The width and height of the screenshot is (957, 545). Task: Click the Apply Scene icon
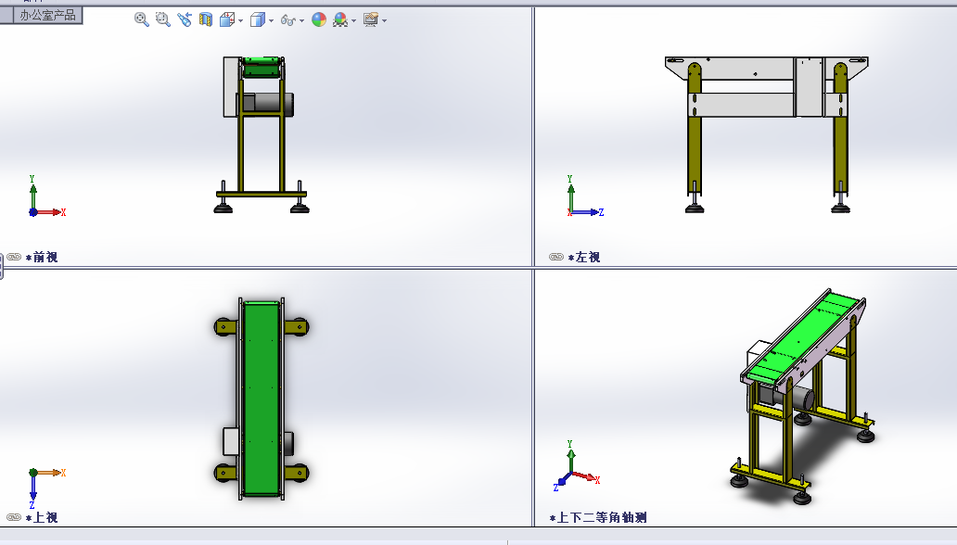(340, 19)
